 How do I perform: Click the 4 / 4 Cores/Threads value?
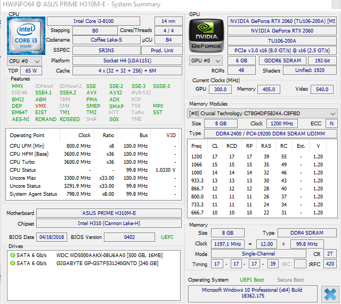click(x=168, y=31)
